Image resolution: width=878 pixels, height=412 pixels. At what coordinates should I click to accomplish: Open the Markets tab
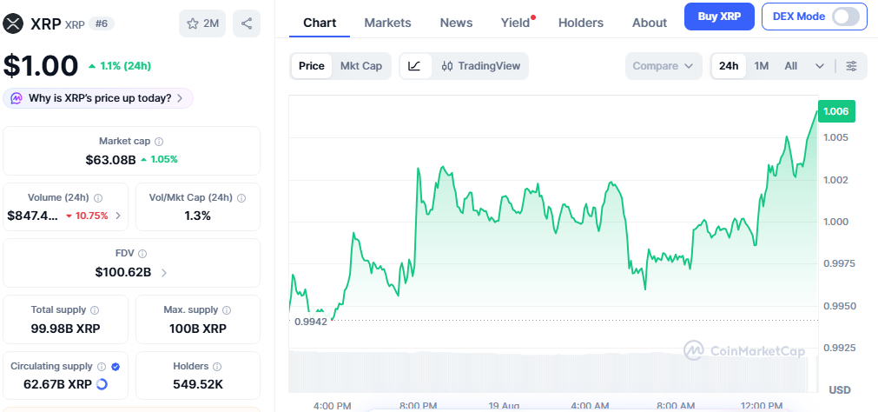pos(387,23)
